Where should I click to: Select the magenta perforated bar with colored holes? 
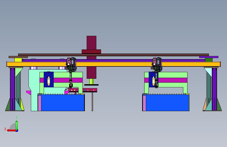83,90
